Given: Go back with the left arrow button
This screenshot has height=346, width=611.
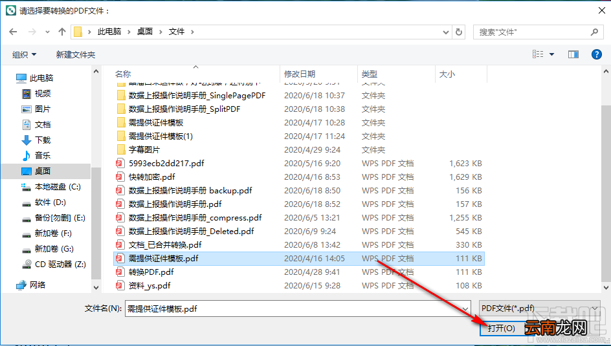Looking at the screenshot, I should coord(13,32).
